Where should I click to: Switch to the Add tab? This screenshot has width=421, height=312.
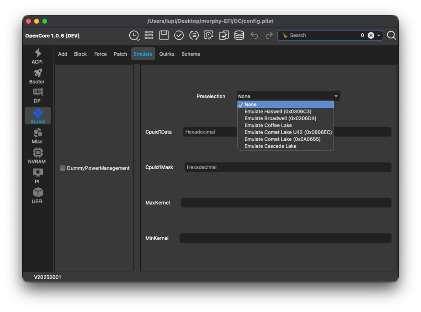click(x=63, y=54)
